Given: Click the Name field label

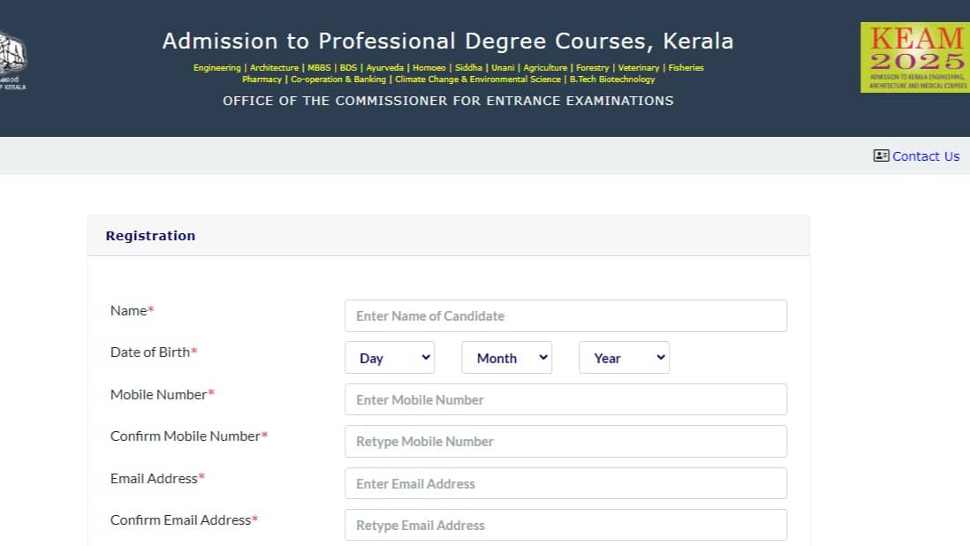Looking at the screenshot, I should pos(129,311).
